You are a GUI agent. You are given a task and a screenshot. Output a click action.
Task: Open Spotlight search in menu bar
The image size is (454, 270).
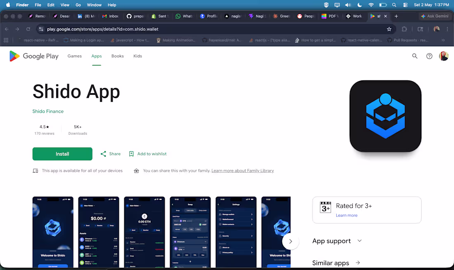click(x=394, y=5)
